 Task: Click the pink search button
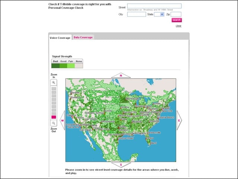click(177, 20)
